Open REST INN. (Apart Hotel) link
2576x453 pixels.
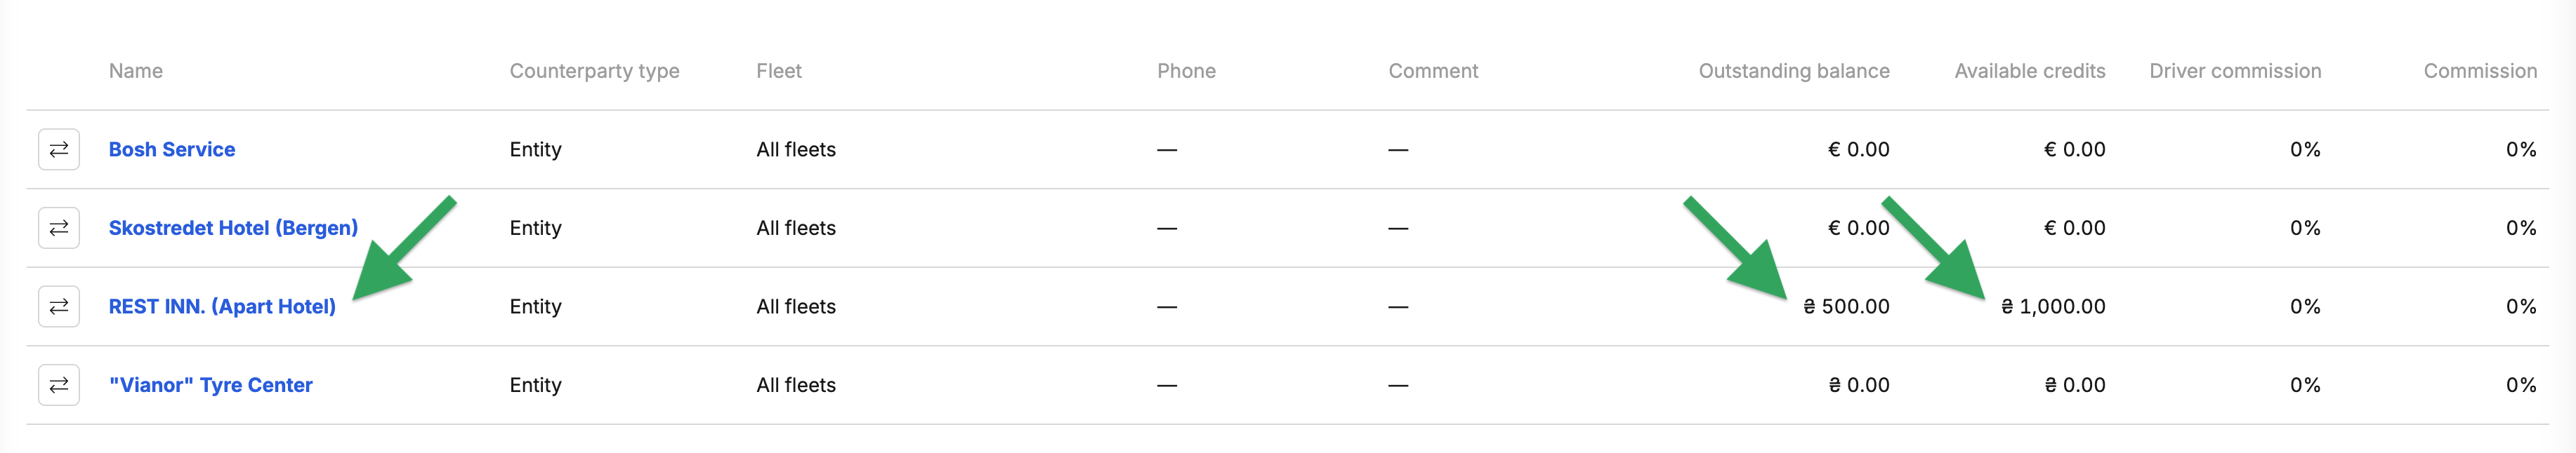point(222,306)
